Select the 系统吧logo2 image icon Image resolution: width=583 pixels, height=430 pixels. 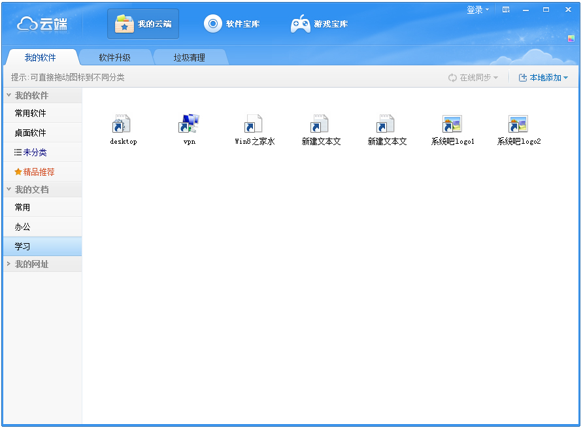pyautogui.click(x=518, y=124)
